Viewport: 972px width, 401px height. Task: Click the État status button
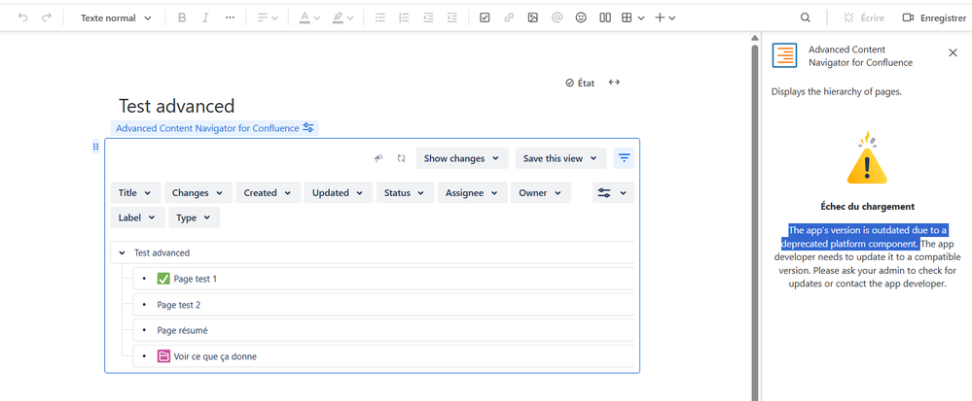580,83
